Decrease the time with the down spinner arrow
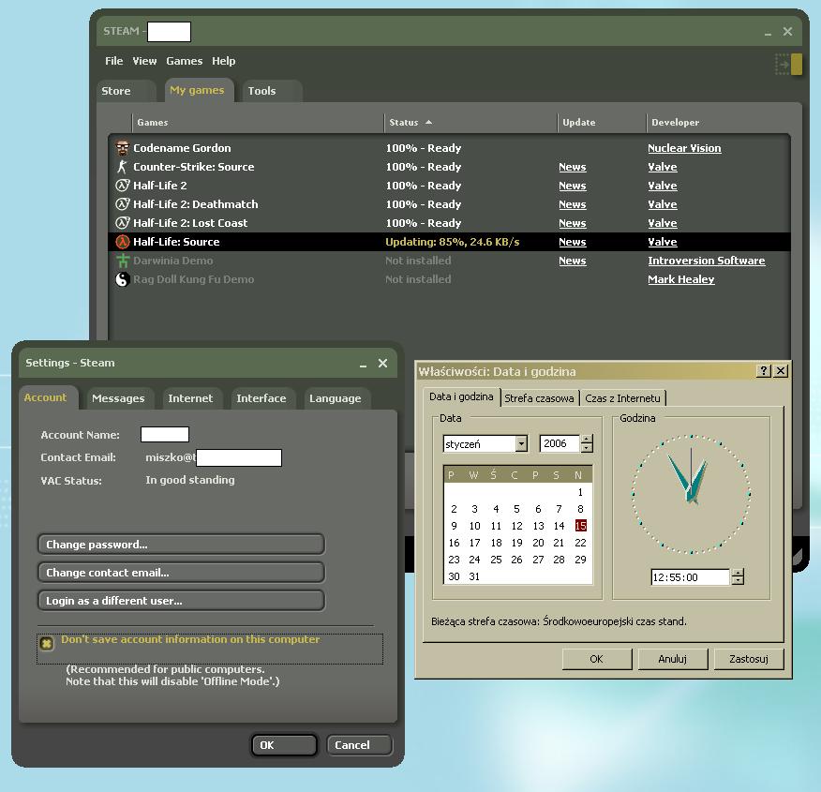Screen dimensions: 821x792 [738, 581]
